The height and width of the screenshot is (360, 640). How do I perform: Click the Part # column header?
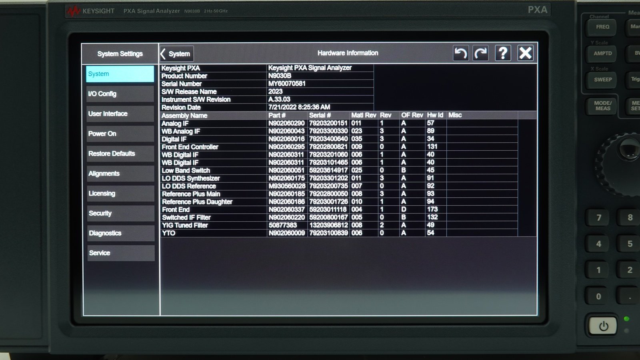click(x=277, y=115)
